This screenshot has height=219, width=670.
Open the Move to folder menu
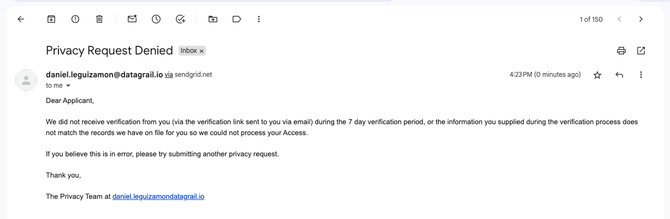click(213, 19)
